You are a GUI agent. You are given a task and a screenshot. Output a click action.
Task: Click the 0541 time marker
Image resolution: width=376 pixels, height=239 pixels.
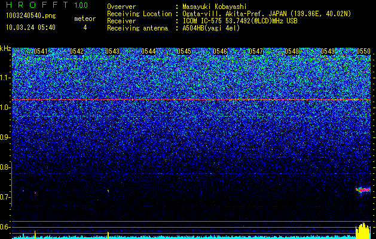[x=41, y=51]
